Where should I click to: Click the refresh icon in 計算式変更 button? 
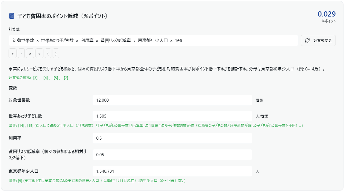[x=307, y=40]
